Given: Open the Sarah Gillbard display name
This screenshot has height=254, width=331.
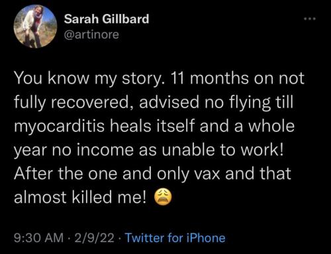Looking at the screenshot, I should 107,19.
